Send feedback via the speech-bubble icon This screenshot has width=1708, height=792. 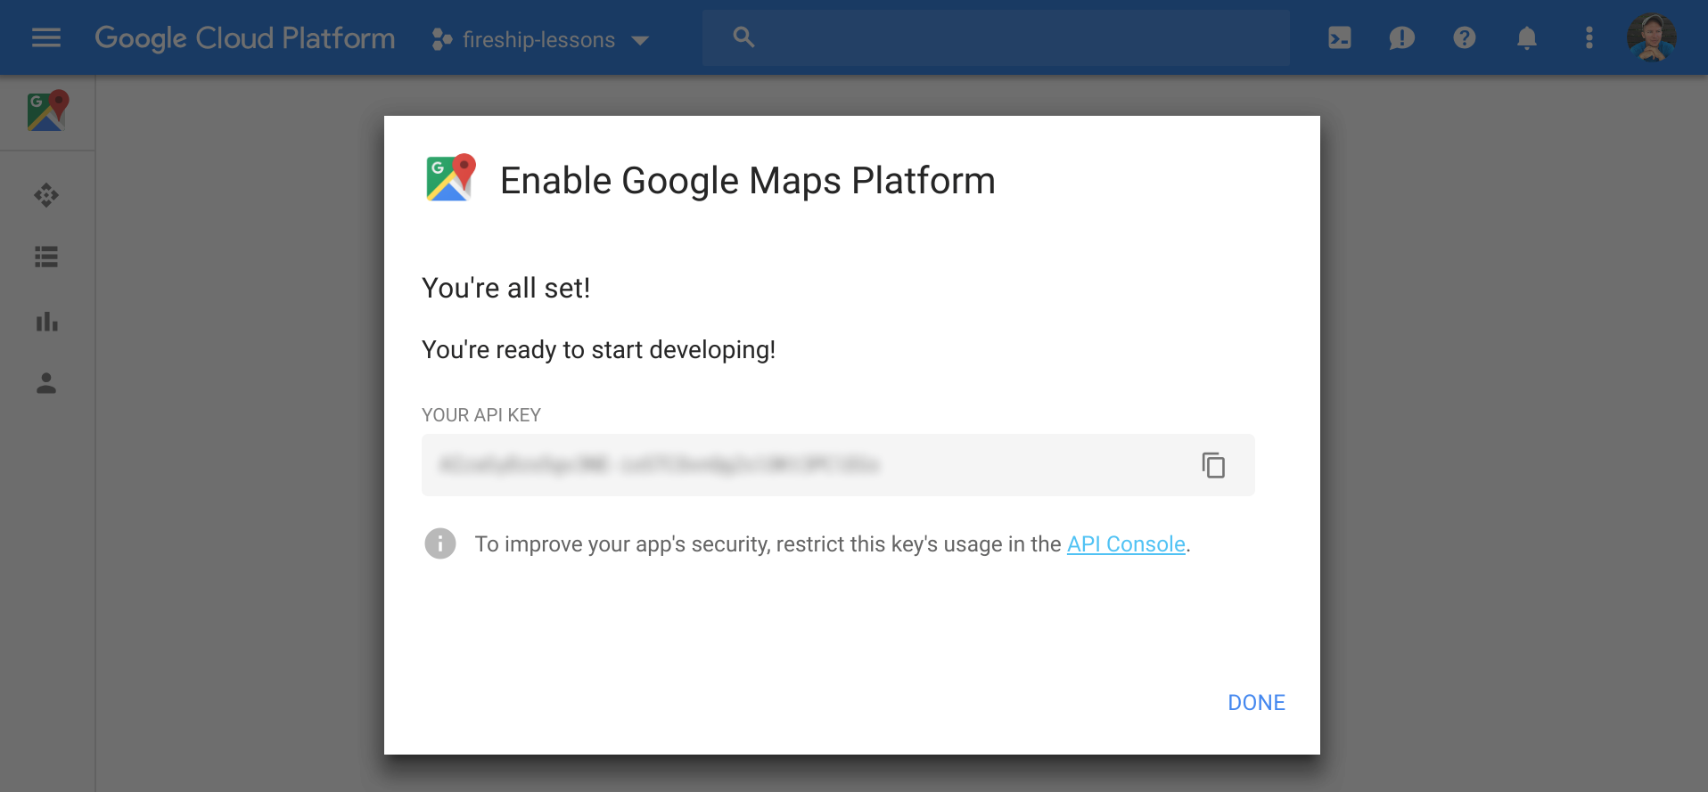(1401, 37)
